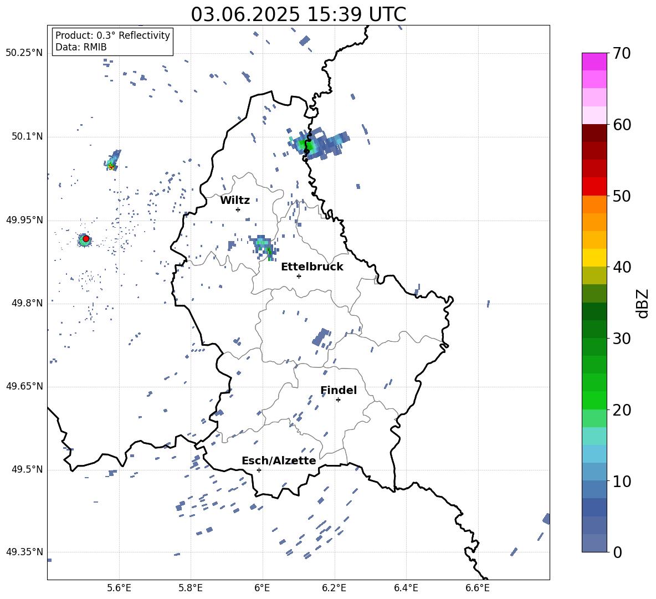
Task: Click the Esch/Alzette station cross marker
Action: [x=259, y=470]
